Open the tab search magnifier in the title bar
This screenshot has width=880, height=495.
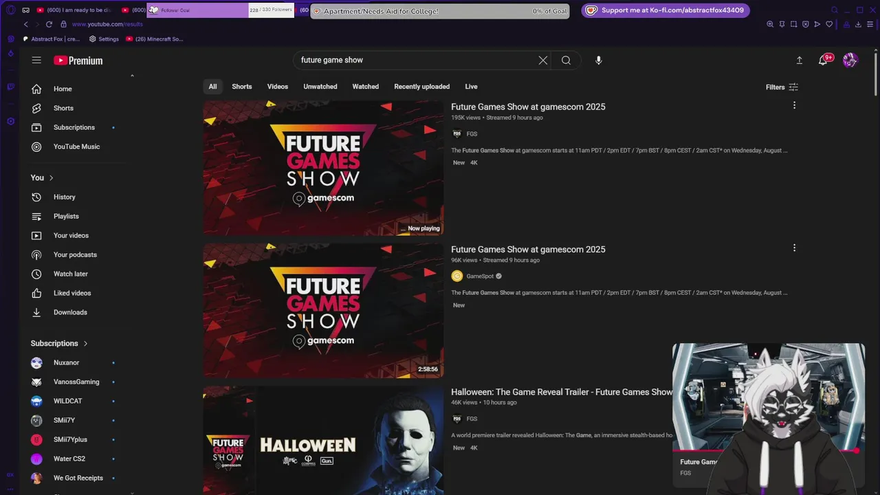pos(835,10)
